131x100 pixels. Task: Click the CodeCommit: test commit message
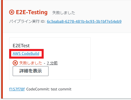point(49,89)
